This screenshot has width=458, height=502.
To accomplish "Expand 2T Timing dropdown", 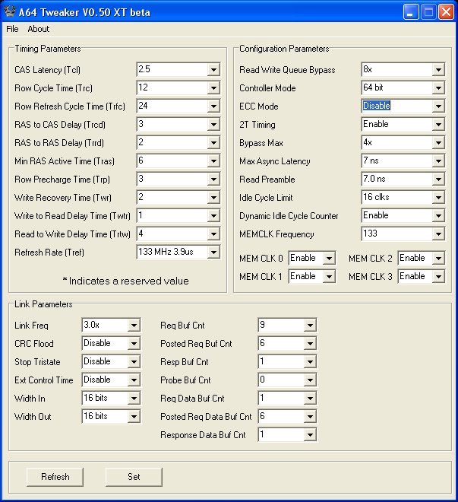I will (x=438, y=124).
